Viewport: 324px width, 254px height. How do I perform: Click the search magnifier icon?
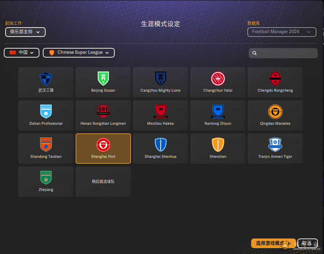[x=254, y=53]
